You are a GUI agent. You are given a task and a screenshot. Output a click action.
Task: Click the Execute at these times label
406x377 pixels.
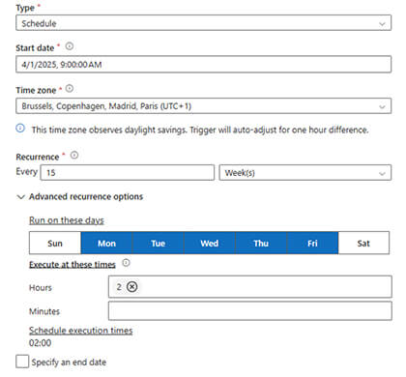tap(72, 265)
